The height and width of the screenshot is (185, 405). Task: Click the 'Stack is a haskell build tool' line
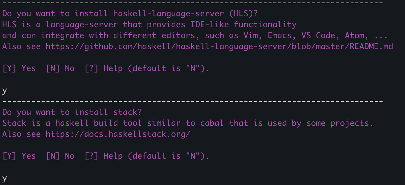188,123
